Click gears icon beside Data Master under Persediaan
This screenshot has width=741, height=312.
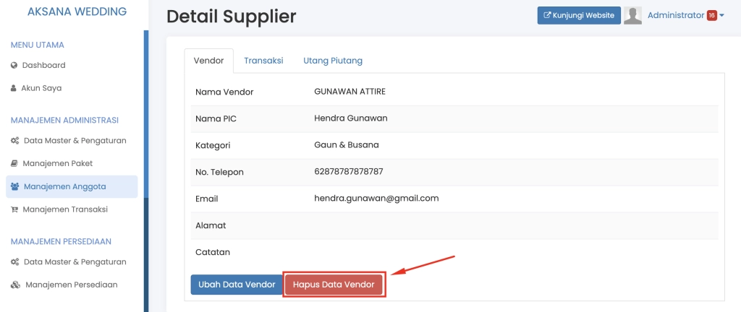click(x=14, y=262)
